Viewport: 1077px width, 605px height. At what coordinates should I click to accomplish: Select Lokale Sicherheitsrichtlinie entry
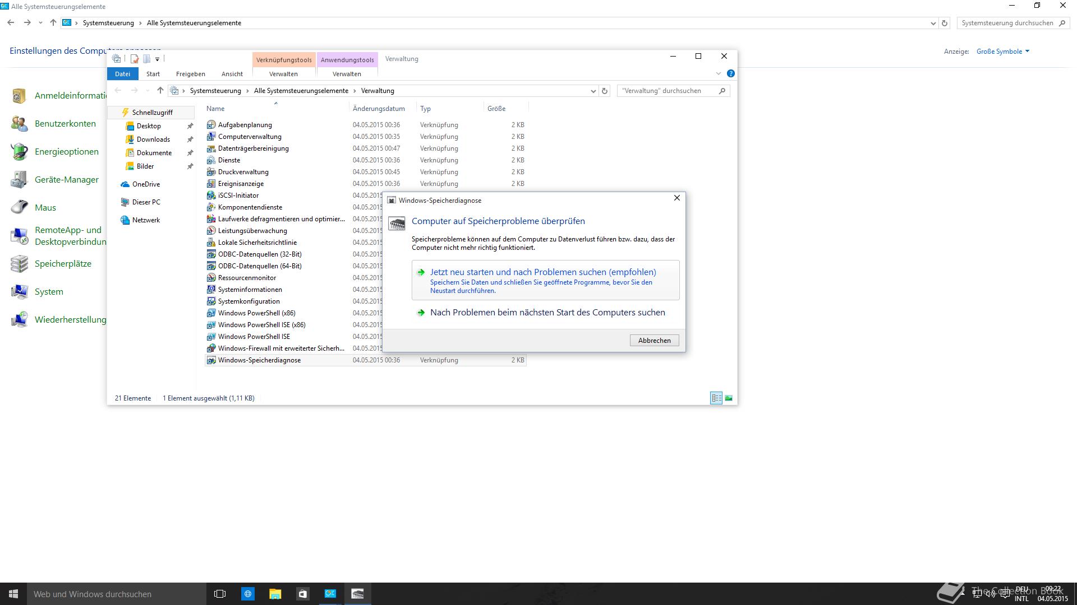pos(257,243)
